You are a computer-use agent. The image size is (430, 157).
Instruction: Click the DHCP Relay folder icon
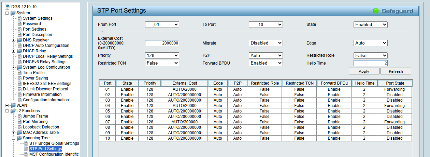(19, 51)
